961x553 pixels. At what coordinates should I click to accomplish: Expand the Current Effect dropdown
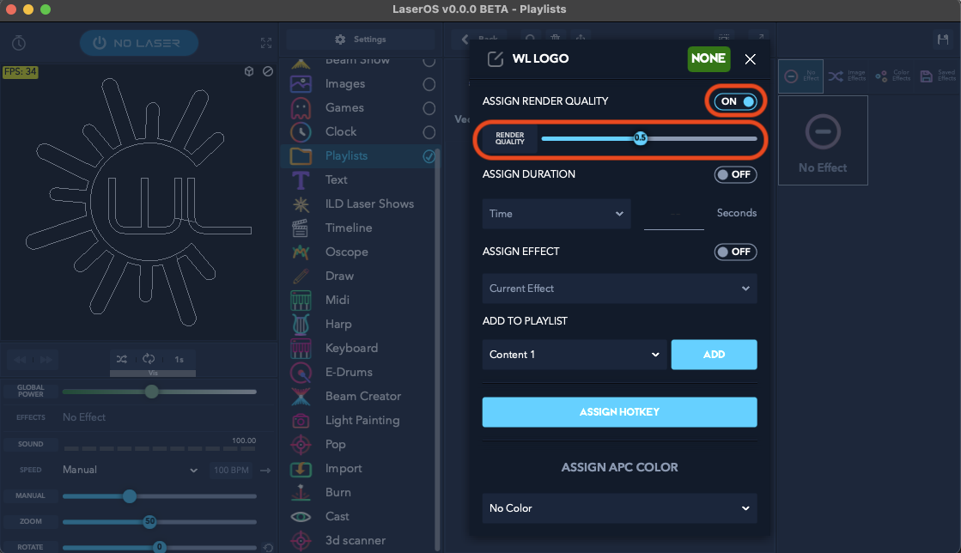[619, 289]
